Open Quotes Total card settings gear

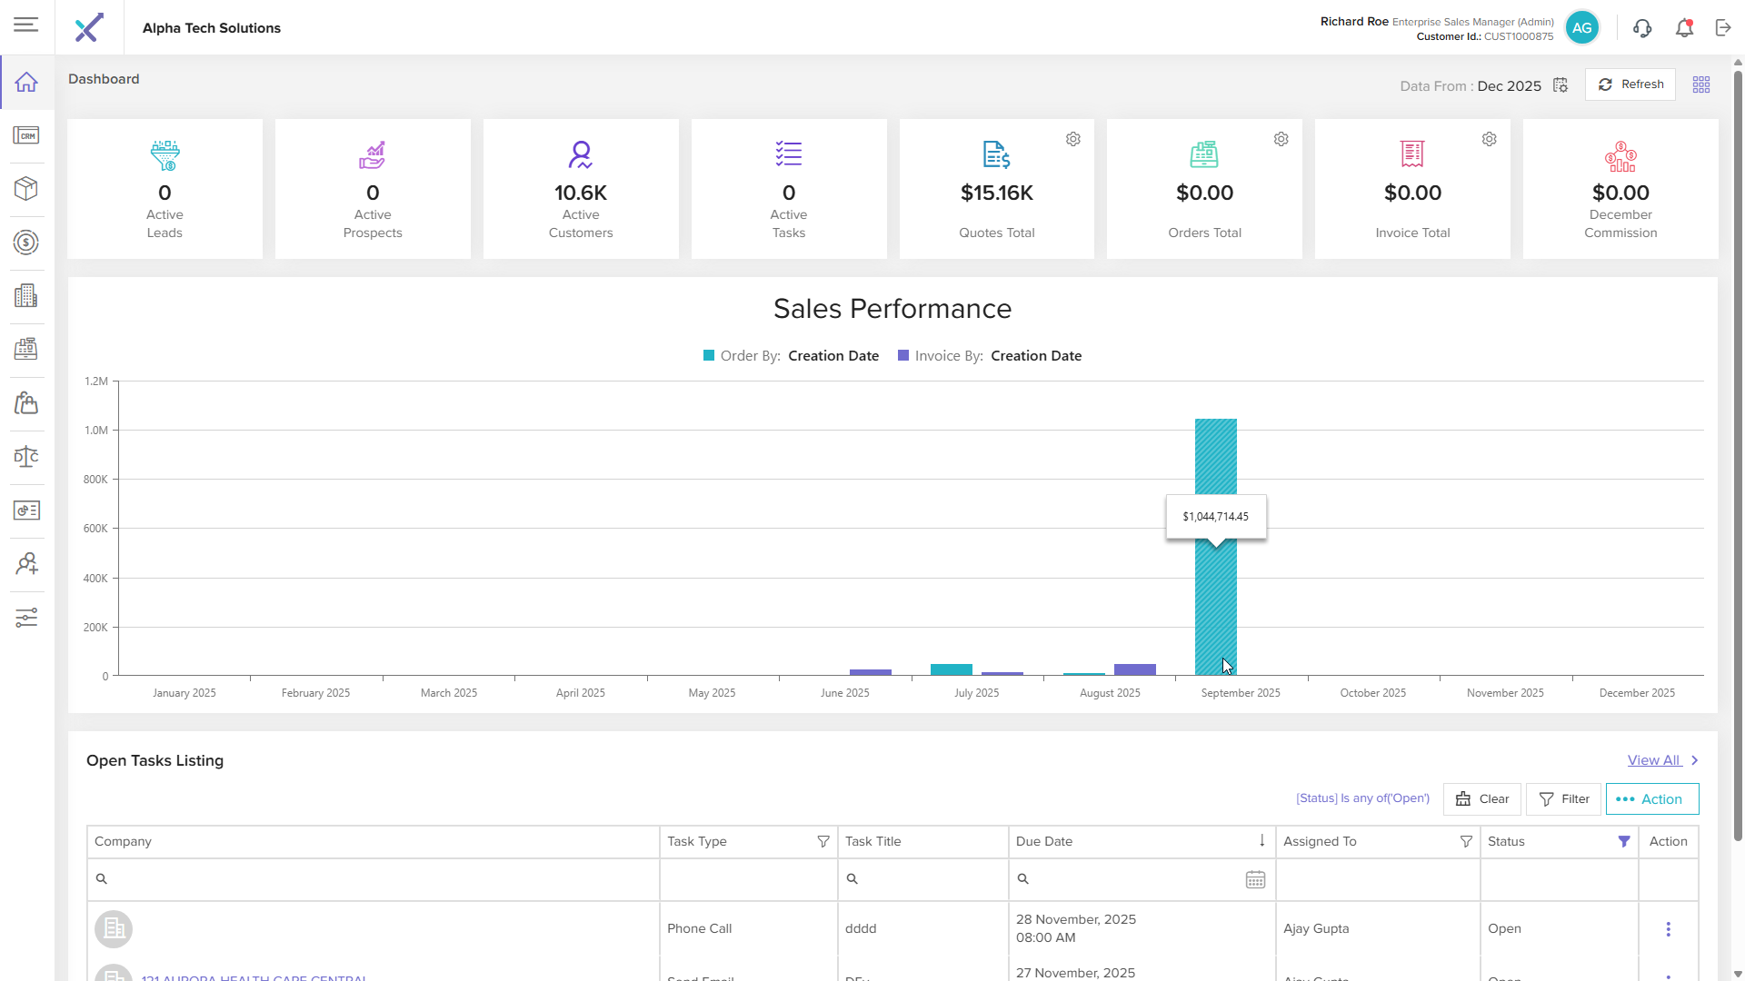point(1073,139)
